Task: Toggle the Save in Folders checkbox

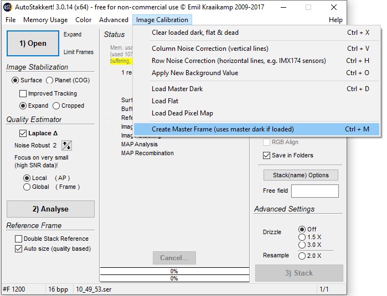Action: click(x=266, y=156)
